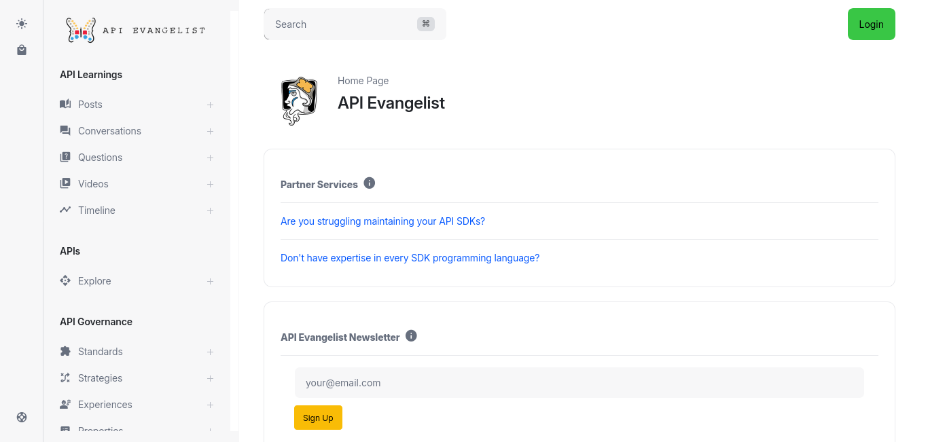Open 'Are you struggling maintaining your API SDKs?' link
This screenshot has height=442, width=928.
(382, 221)
